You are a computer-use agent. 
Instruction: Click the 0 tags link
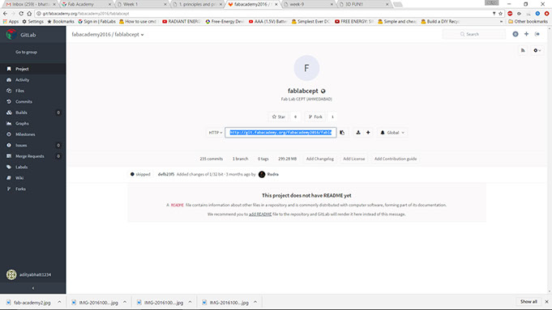click(x=263, y=159)
